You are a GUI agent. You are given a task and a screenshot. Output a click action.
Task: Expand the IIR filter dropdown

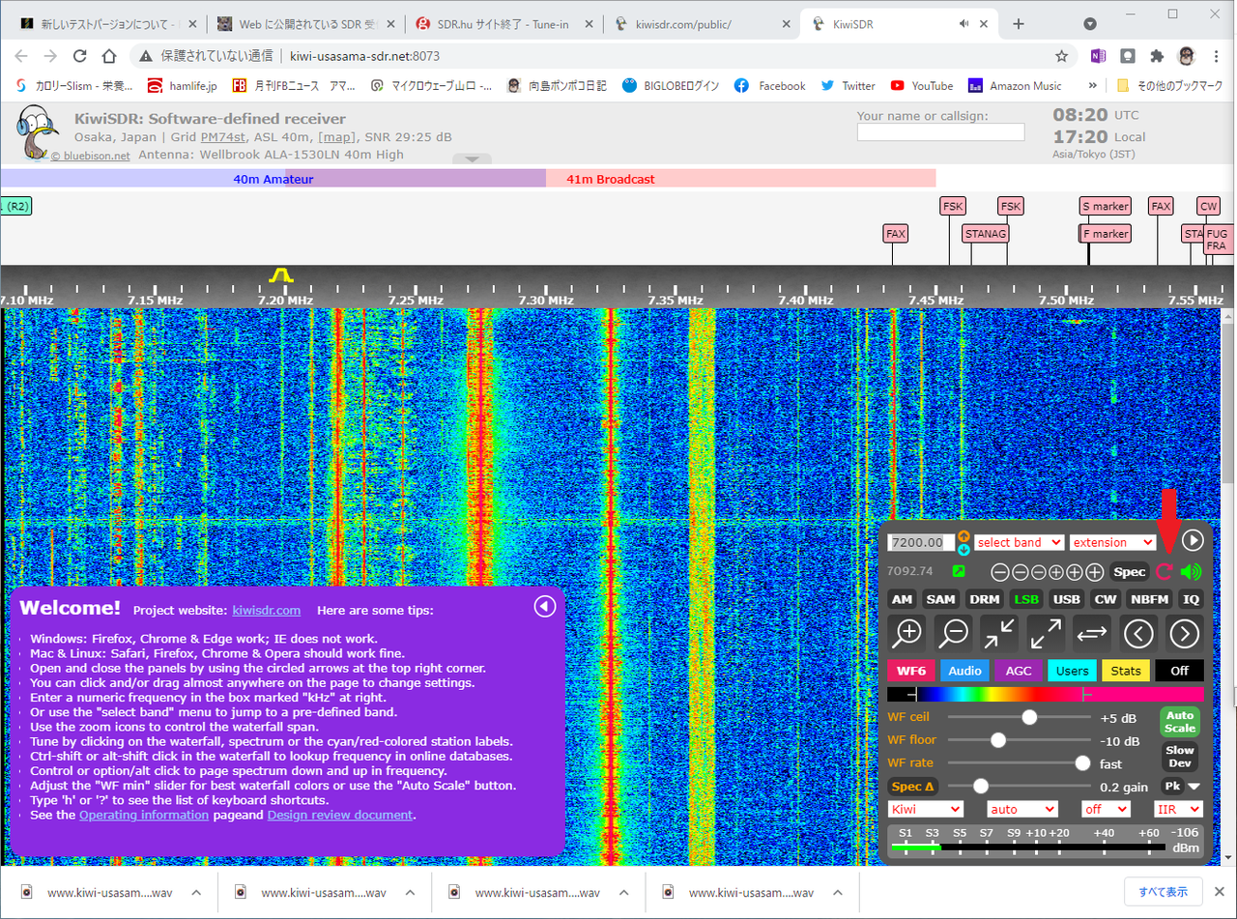(x=1178, y=809)
